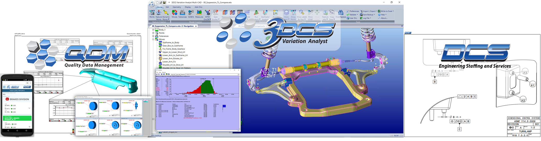541x141 pixels.
Task: Open the Edit ribbon tab
Action: pyautogui.click(x=167, y=7)
